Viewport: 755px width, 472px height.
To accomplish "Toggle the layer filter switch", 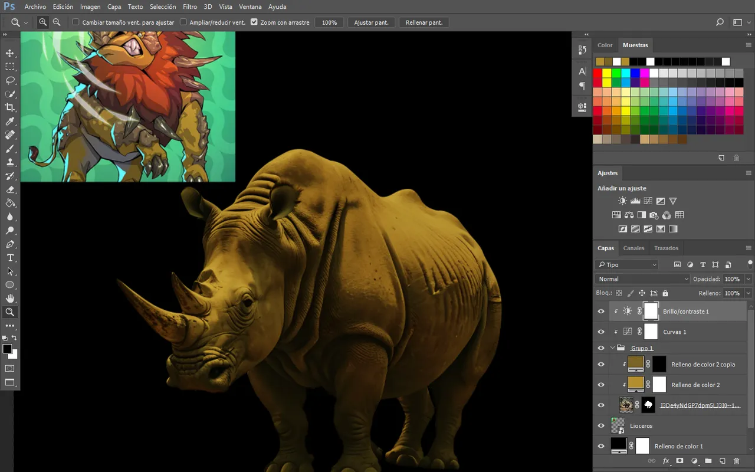I will click(750, 264).
